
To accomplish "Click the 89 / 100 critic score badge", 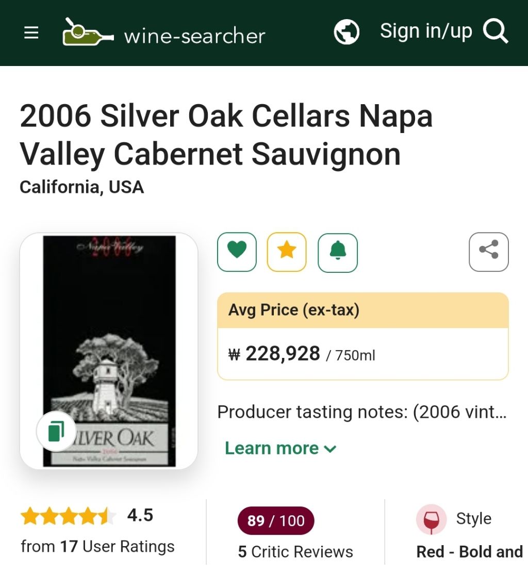I will coord(276,520).
